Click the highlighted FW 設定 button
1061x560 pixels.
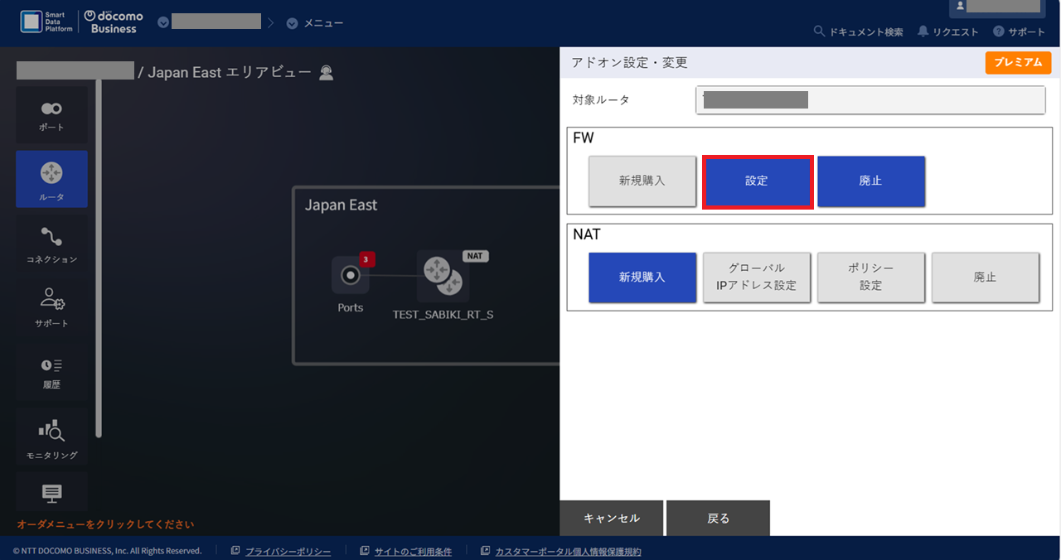(x=757, y=181)
